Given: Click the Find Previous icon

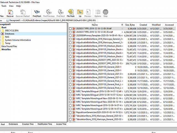Looking at the screenshot, I should [x=49, y=12].
